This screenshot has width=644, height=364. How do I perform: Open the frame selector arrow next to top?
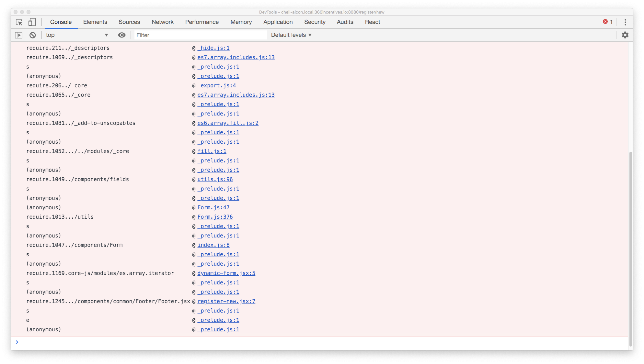(106, 35)
